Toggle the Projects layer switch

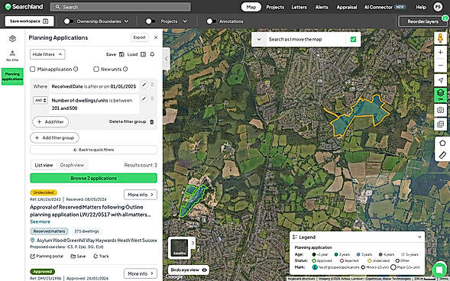pos(151,21)
